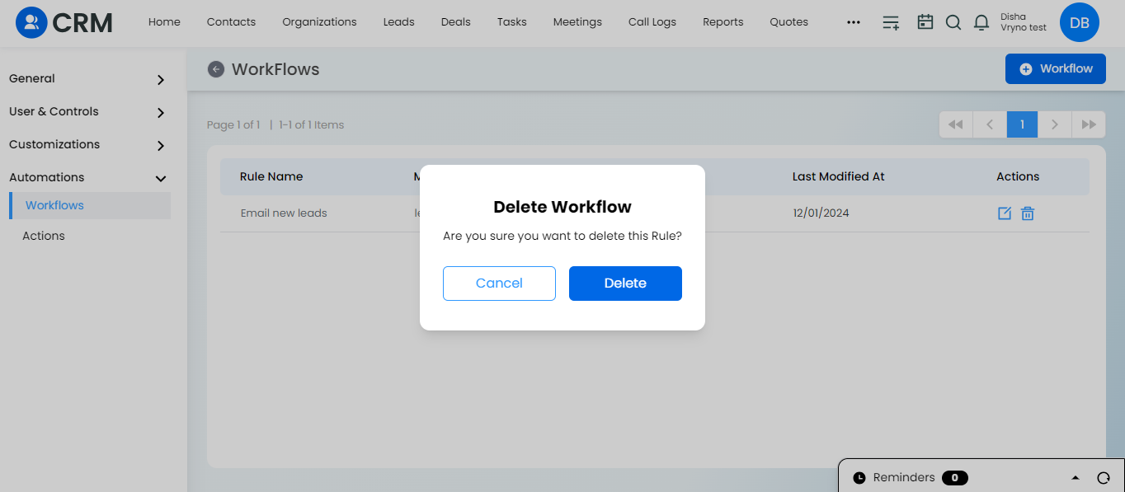The width and height of the screenshot is (1125, 492).
Task: Confirm with the Delete button
Action: pos(625,283)
